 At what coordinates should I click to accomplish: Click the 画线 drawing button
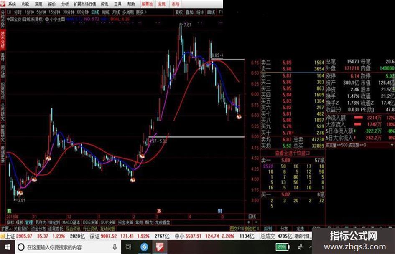tap(211, 12)
